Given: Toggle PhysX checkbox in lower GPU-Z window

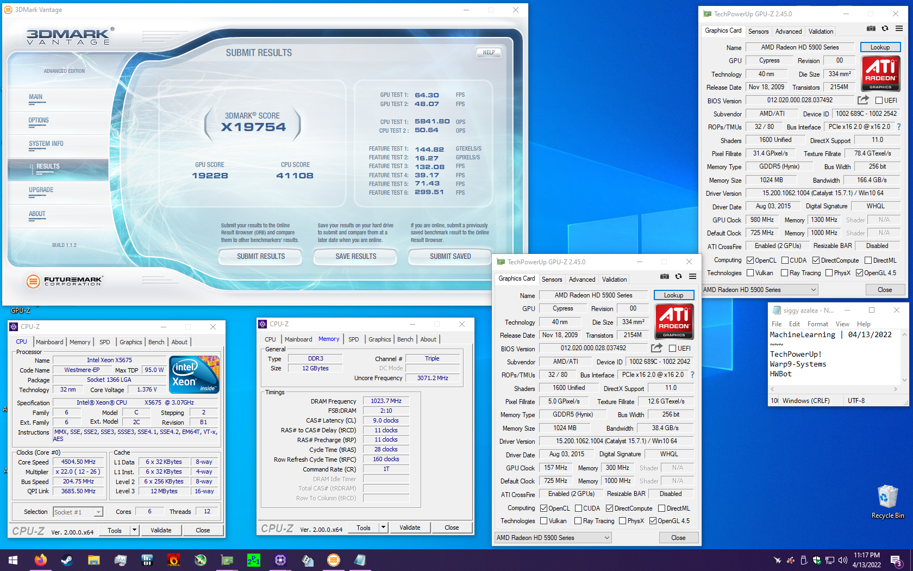Looking at the screenshot, I should click(x=622, y=521).
